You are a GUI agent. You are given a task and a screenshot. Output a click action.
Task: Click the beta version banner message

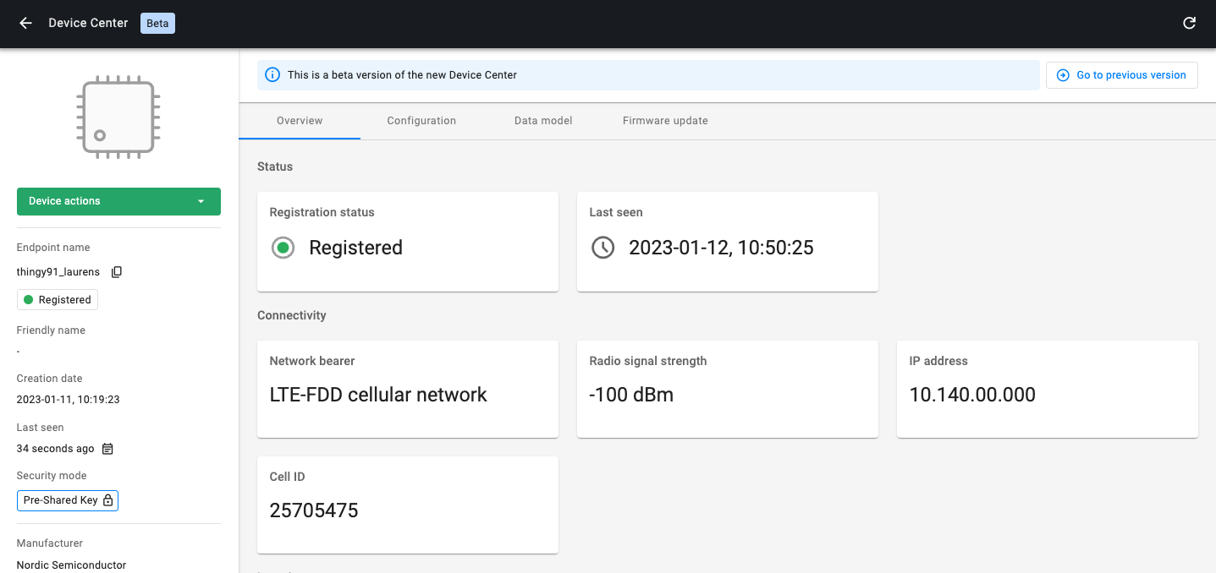click(x=402, y=75)
